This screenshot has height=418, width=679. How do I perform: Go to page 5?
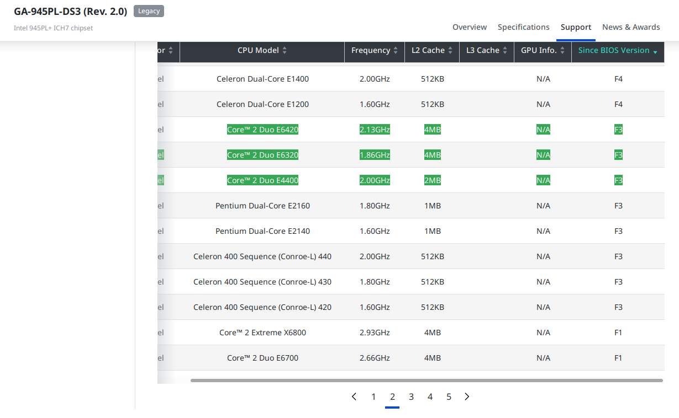click(x=449, y=396)
